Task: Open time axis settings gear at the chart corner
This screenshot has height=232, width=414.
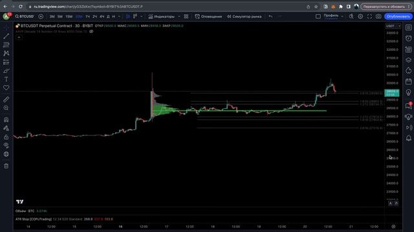Action: pyautogui.click(x=393, y=226)
